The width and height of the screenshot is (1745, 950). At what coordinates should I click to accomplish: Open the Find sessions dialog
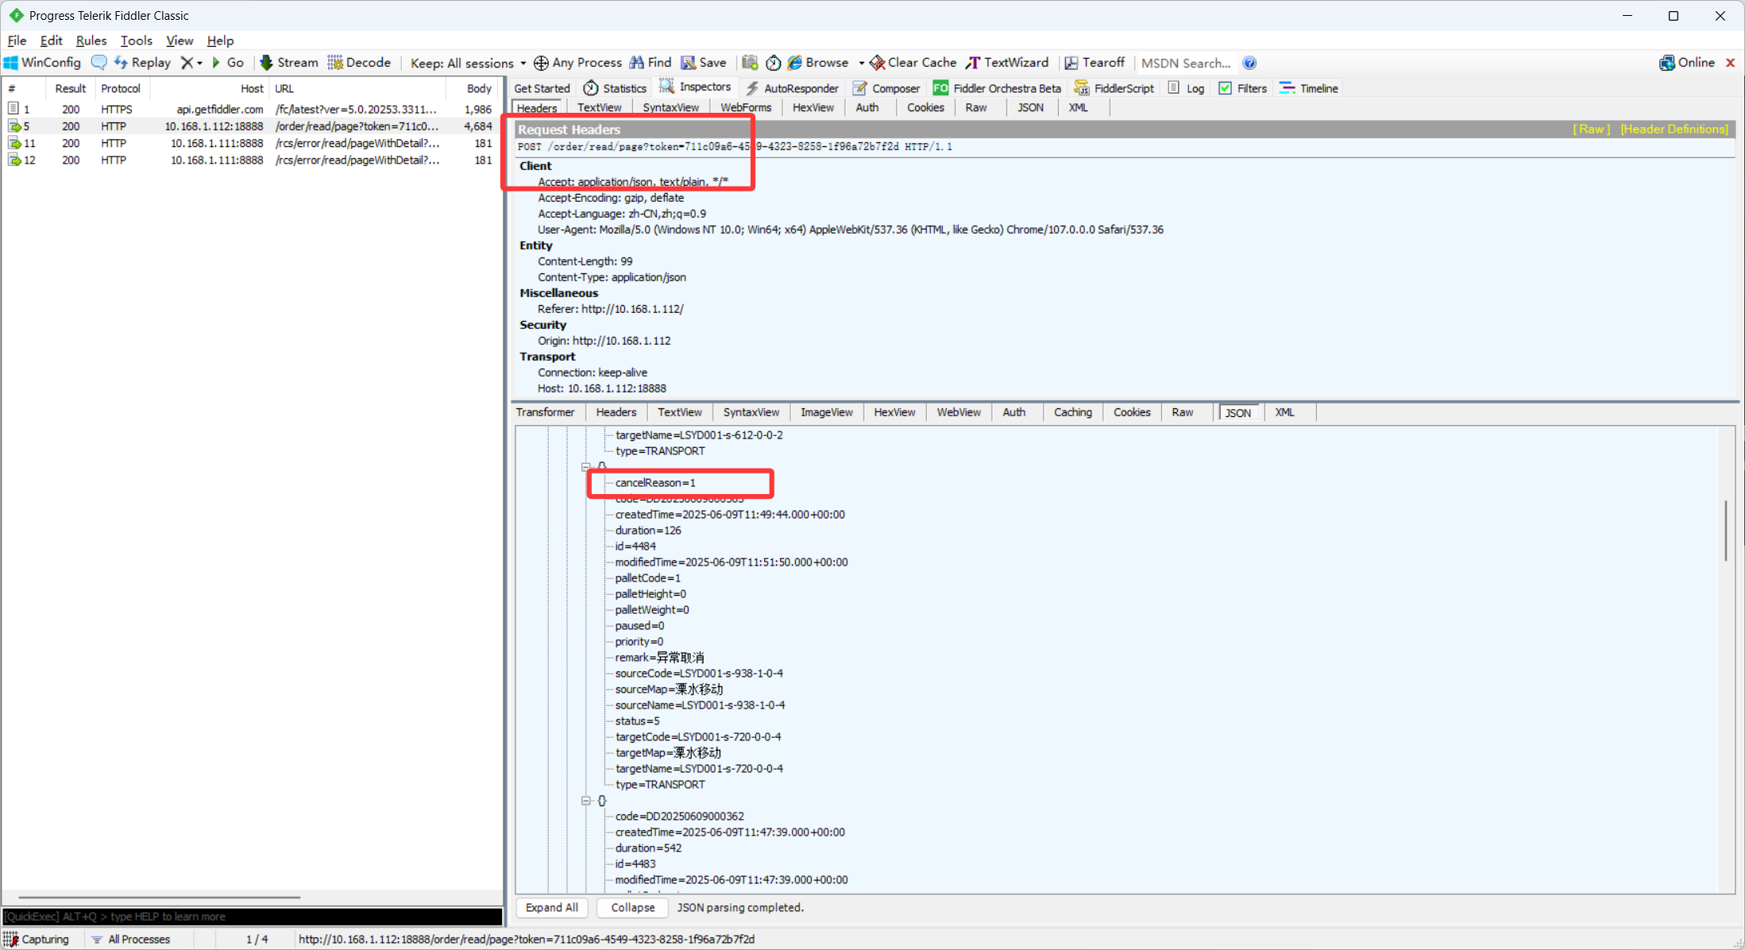(651, 63)
